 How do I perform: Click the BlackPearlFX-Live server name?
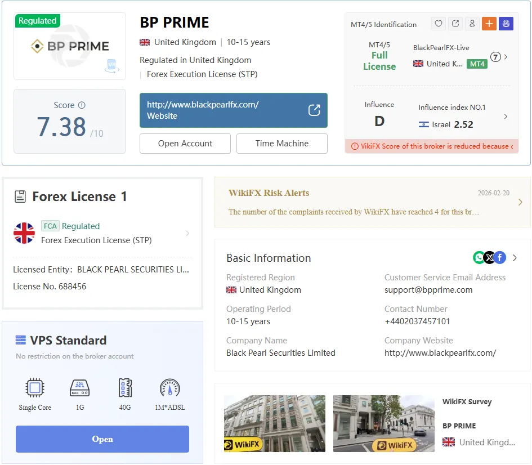pos(441,48)
